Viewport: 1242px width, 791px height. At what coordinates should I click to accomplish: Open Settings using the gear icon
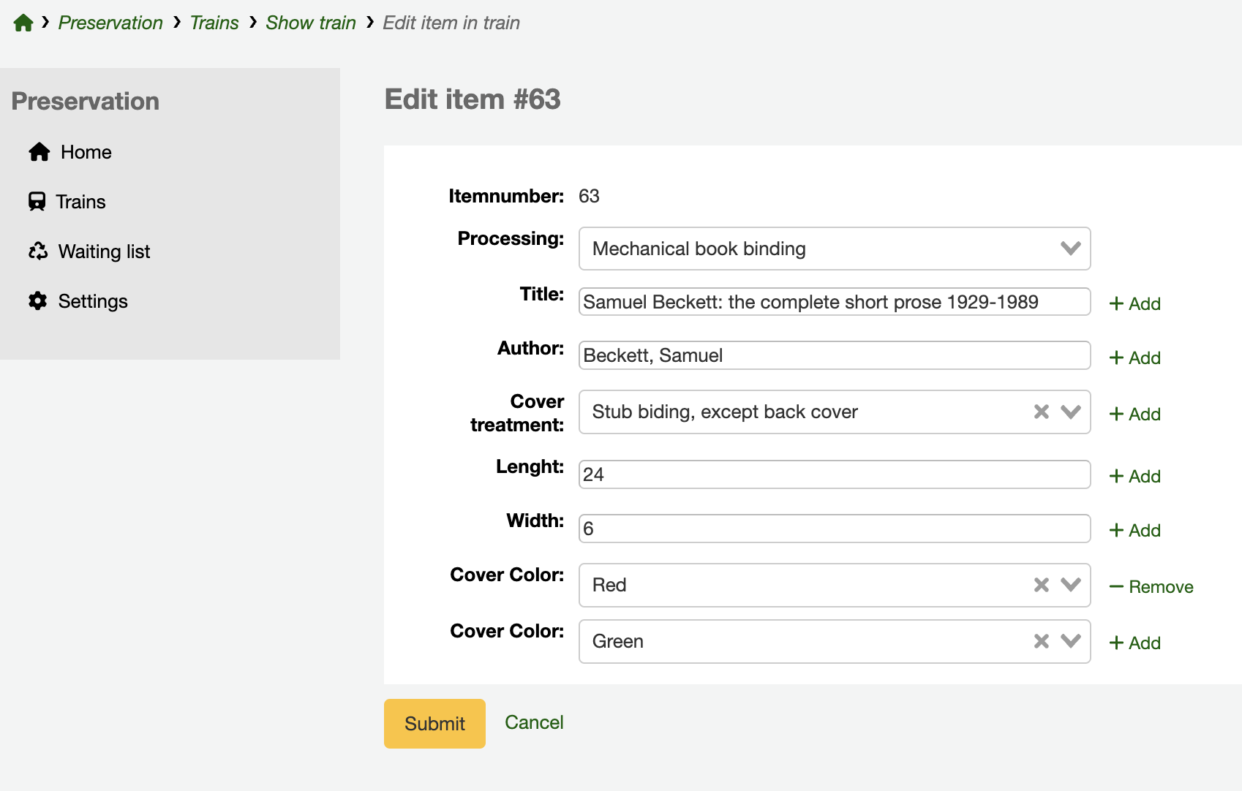39,300
